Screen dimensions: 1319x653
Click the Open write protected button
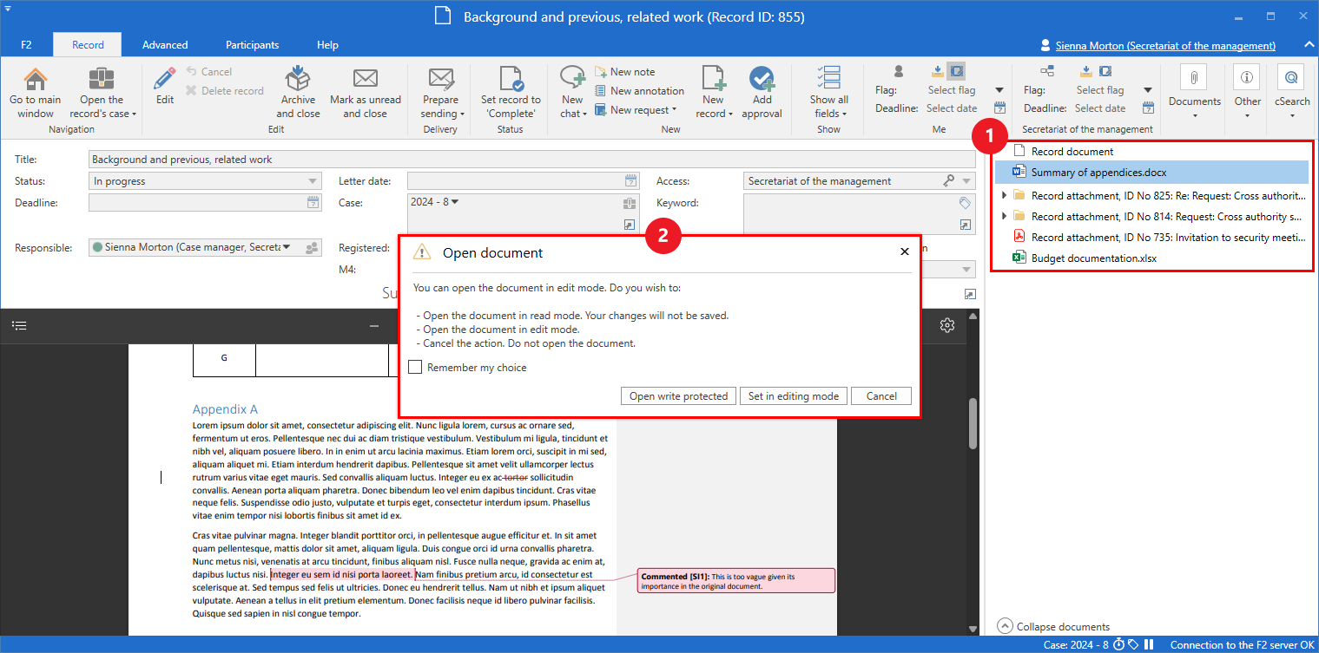tap(678, 396)
